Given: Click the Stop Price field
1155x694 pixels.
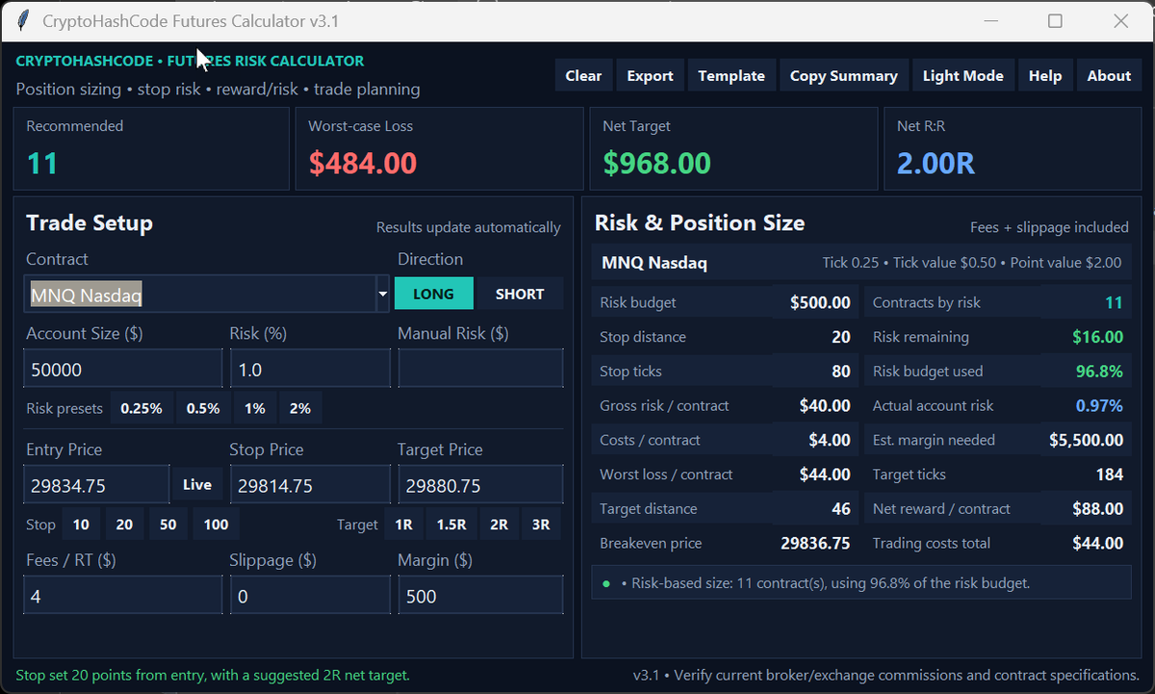Looking at the screenshot, I should [310, 485].
